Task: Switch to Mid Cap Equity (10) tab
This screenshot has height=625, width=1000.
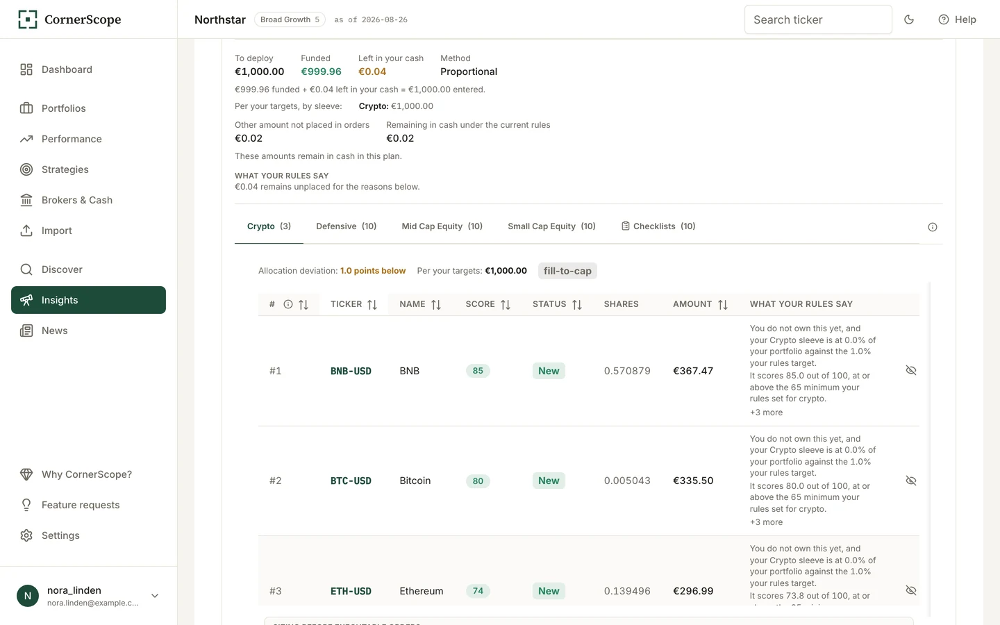Action: pos(442,226)
